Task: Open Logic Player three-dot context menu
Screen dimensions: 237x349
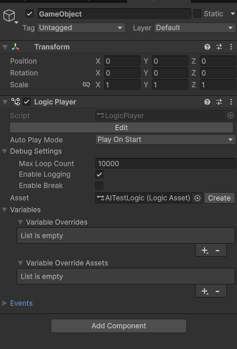Action: [x=231, y=102]
